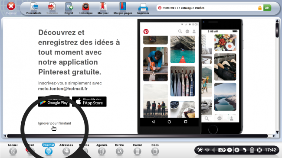Open the Docs documents app

pos(155,149)
